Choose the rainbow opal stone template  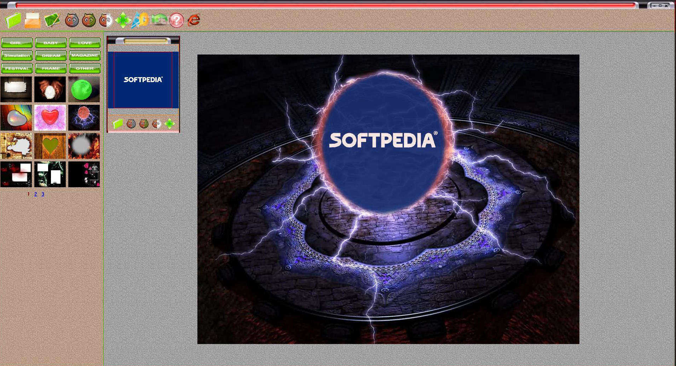(x=16, y=118)
